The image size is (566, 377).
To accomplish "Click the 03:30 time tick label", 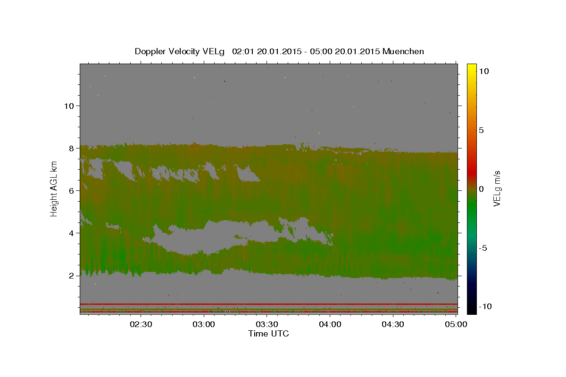I will coord(267,324).
